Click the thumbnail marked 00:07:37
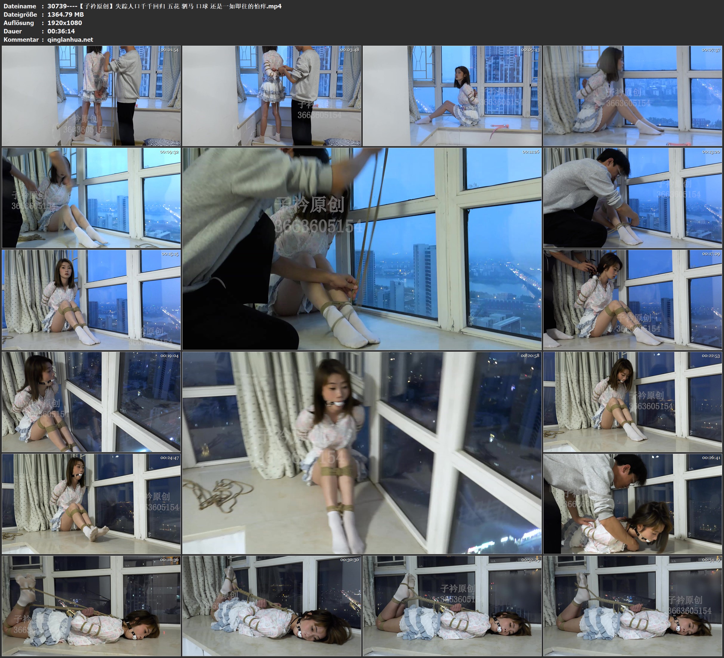The height and width of the screenshot is (658, 724). tap(632, 96)
